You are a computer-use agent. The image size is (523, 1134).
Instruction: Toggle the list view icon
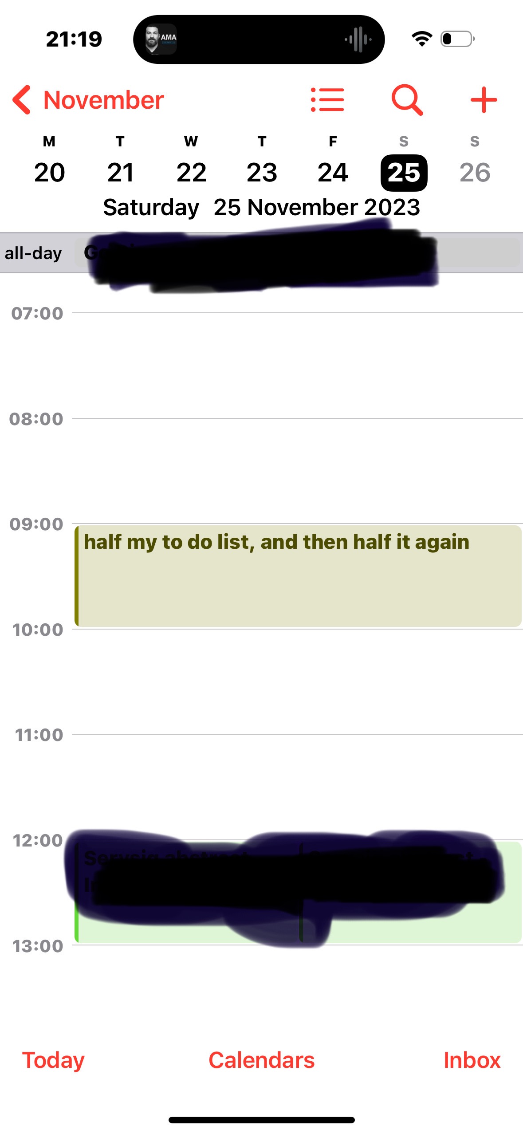(327, 100)
